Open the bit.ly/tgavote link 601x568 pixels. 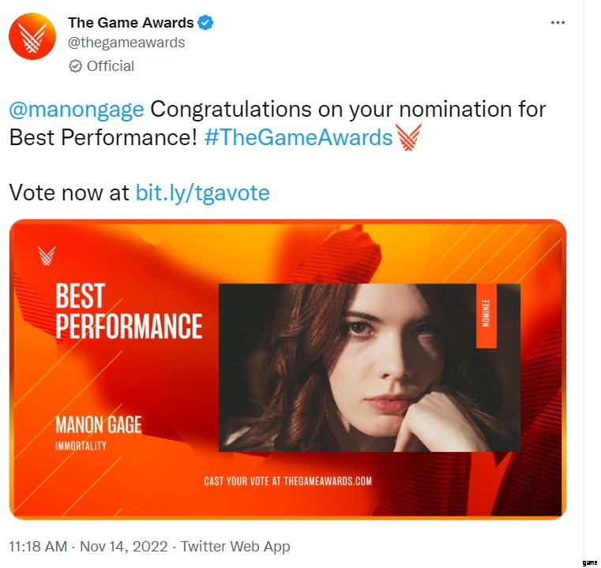[x=203, y=192]
